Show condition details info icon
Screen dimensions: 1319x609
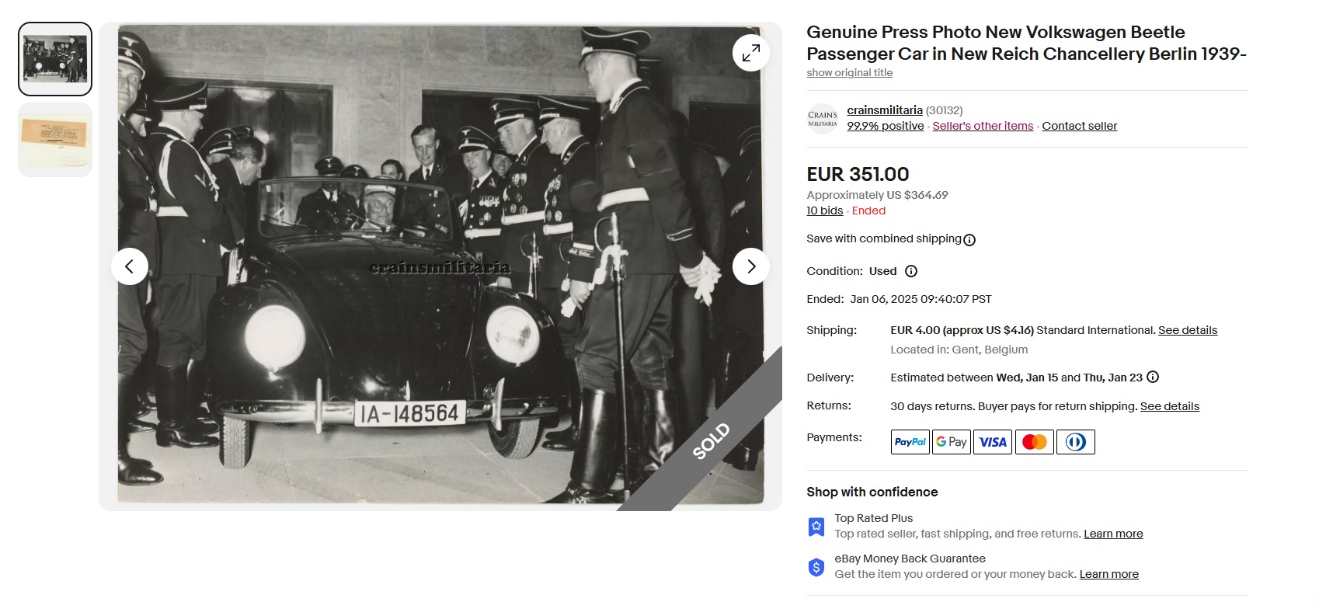click(x=911, y=271)
